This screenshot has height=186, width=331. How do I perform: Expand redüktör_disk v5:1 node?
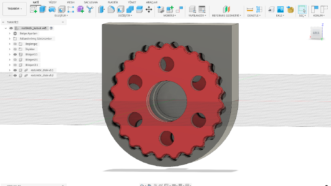pyautogui.click(x=10, y=70)
